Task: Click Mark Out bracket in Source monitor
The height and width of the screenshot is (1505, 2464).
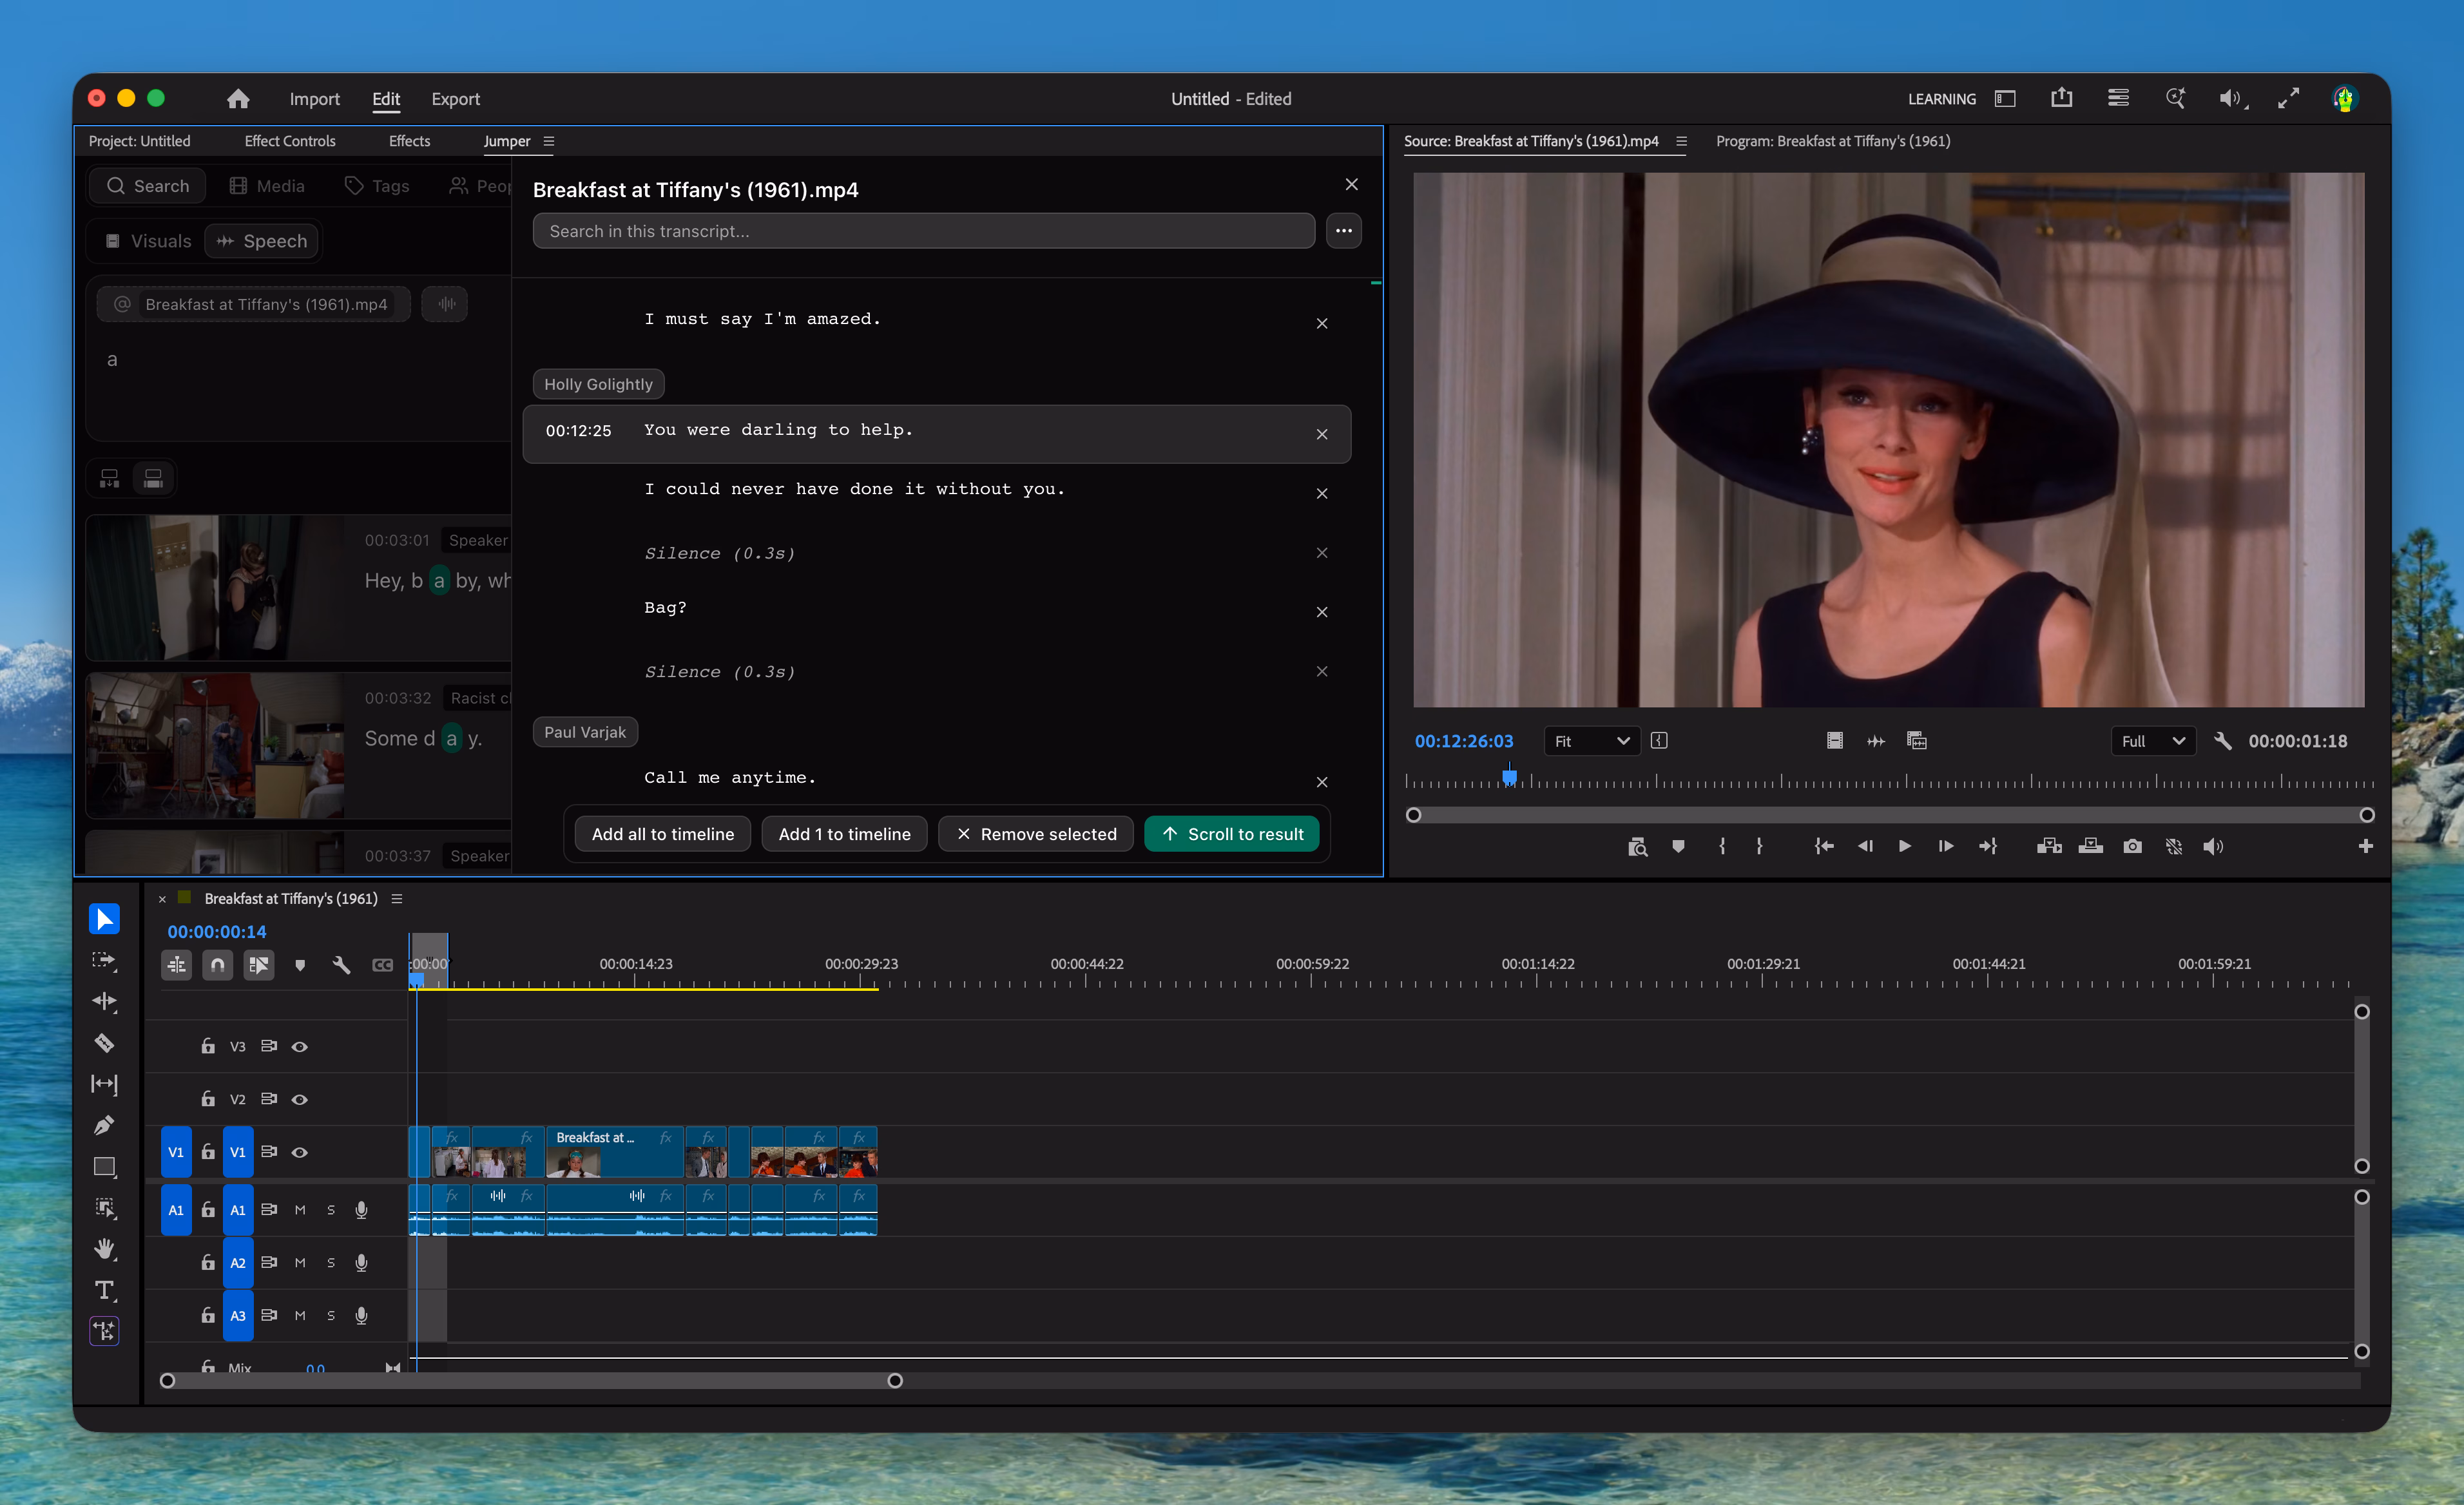Action: tap(1759, 846)
